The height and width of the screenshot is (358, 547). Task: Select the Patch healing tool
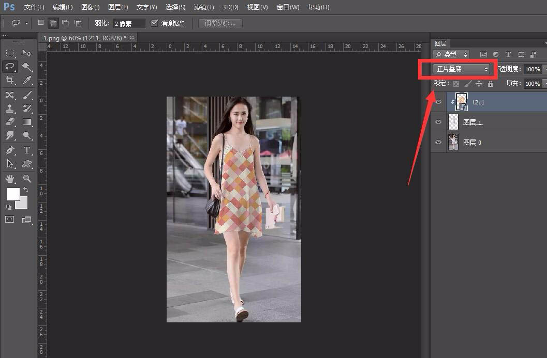10,95
